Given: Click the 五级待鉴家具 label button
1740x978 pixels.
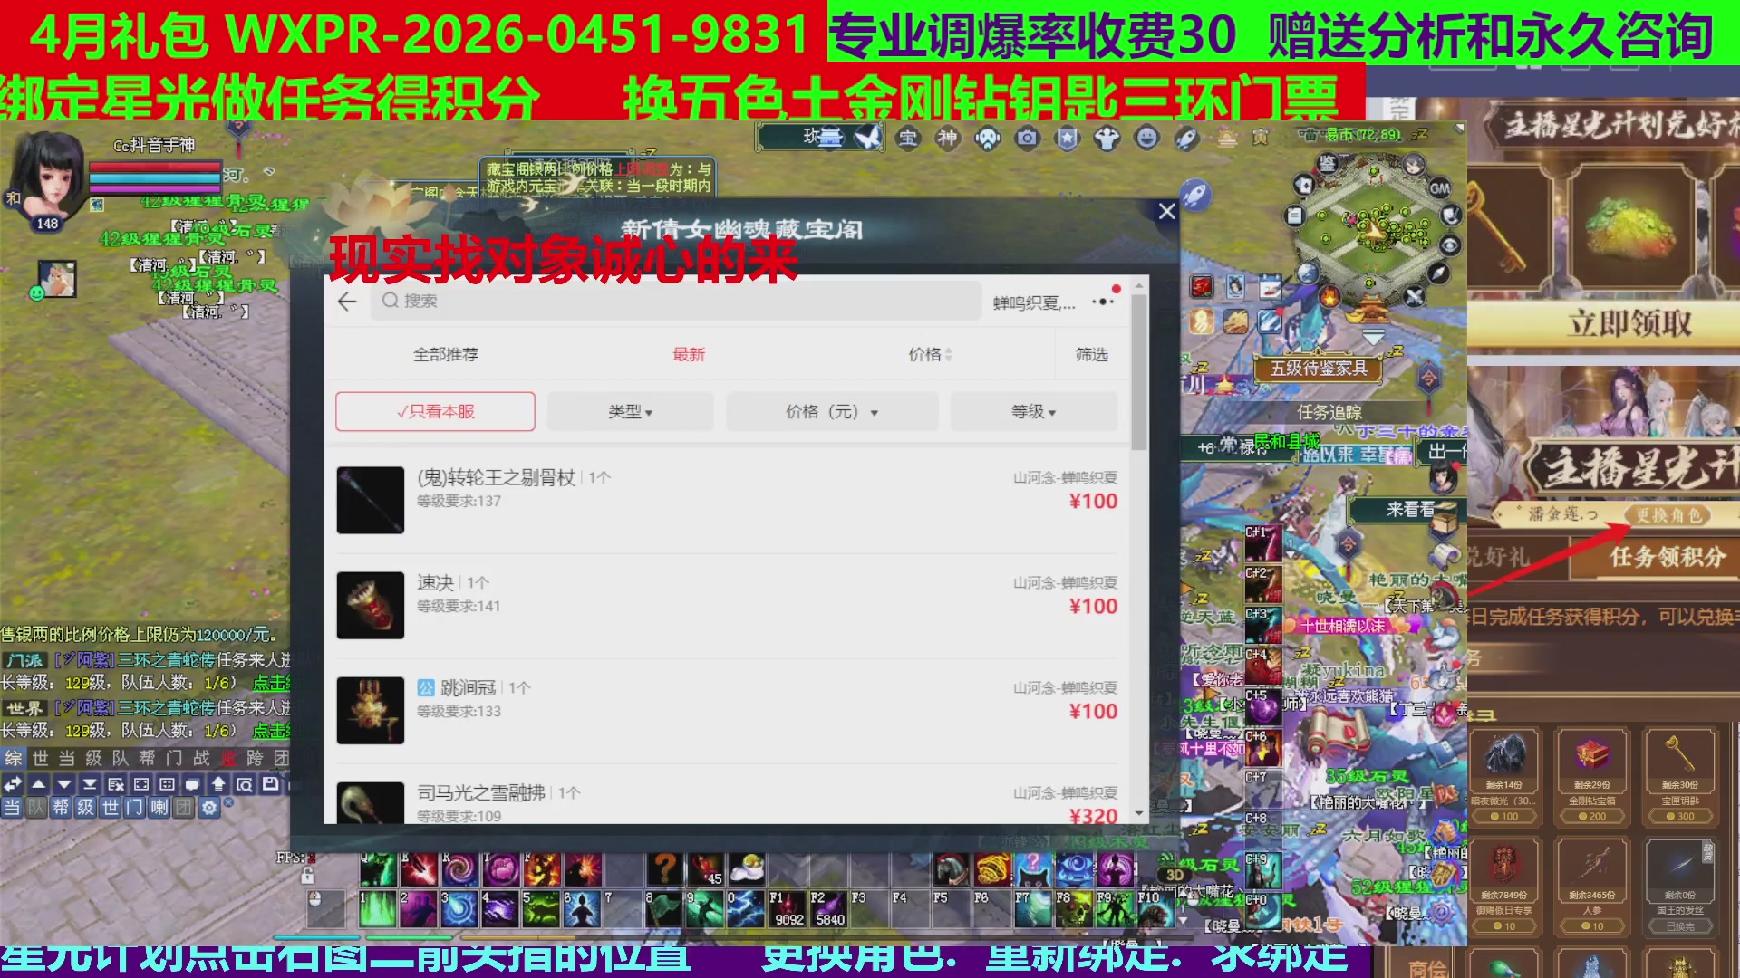Looking at the screenshot, I should point(1319,368).
